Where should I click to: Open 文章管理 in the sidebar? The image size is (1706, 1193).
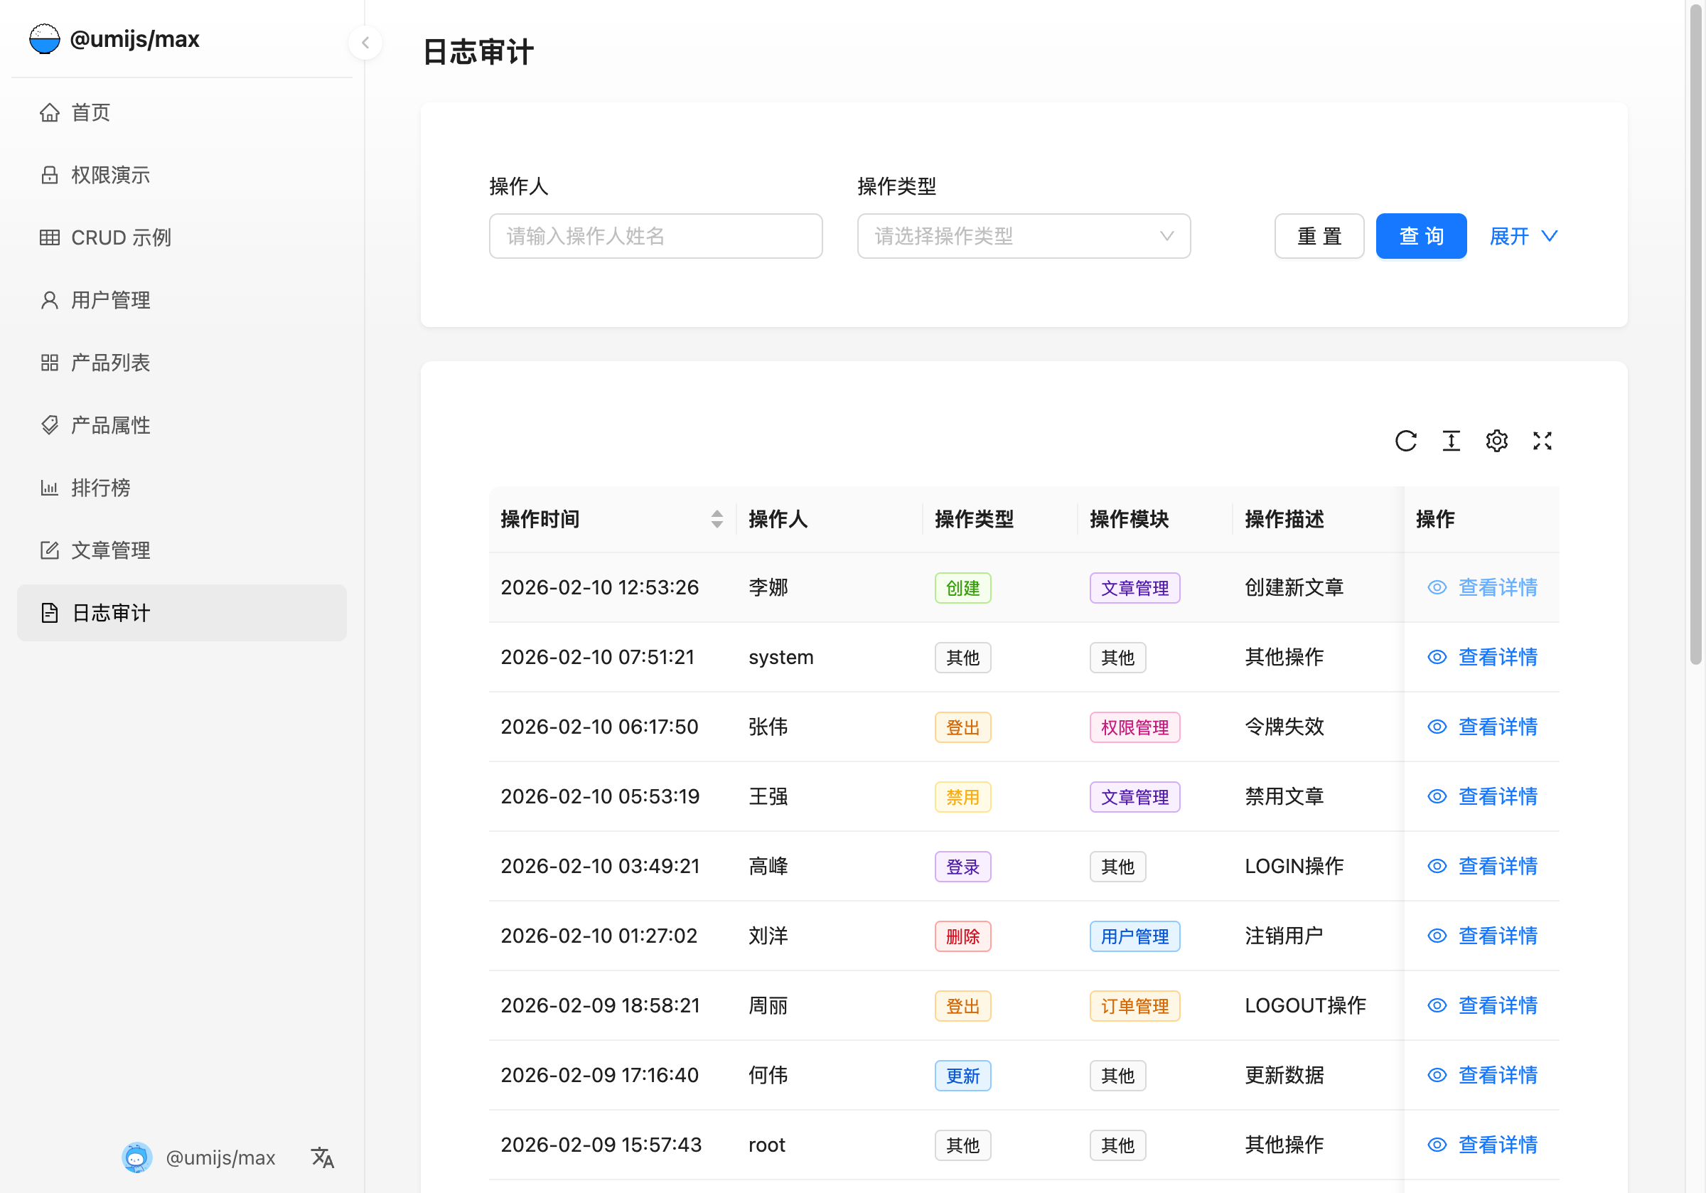111,550
